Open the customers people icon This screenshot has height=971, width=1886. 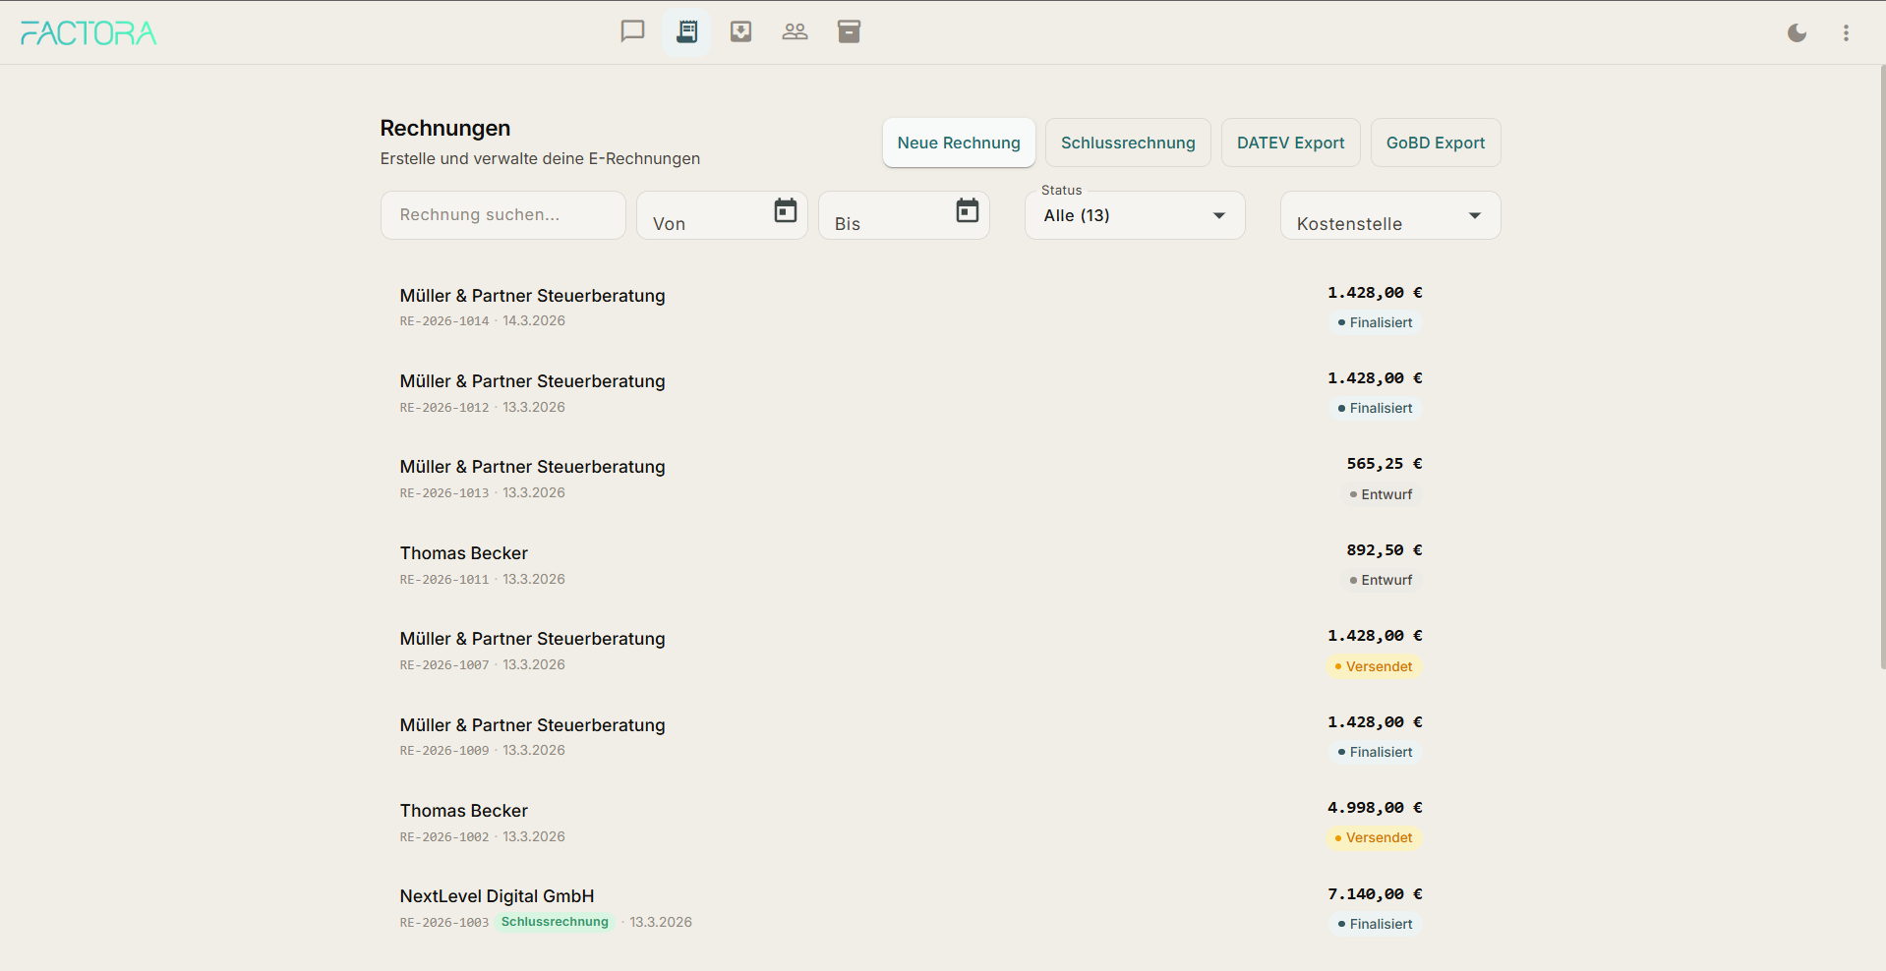click(795, 31)
